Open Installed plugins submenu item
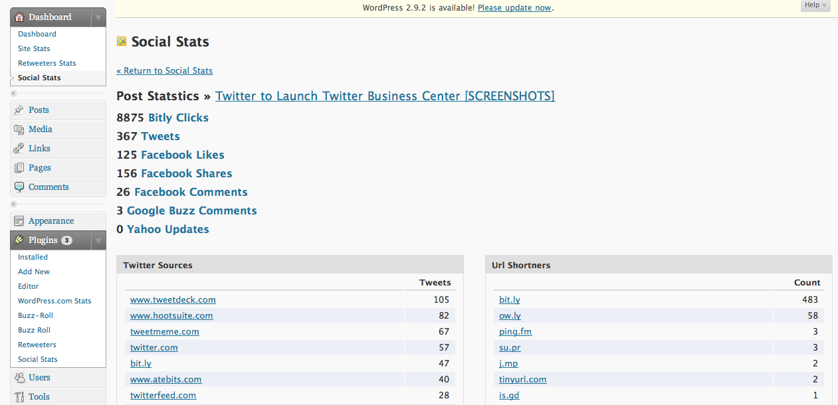Image resolution: width=838 pixels, height=405 pixels. coord(33,257)
